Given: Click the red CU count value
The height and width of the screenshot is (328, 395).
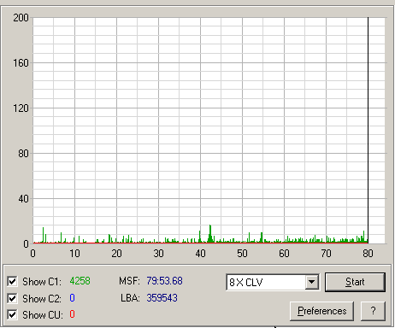Looking at the screenshot, I should (72, 314).
